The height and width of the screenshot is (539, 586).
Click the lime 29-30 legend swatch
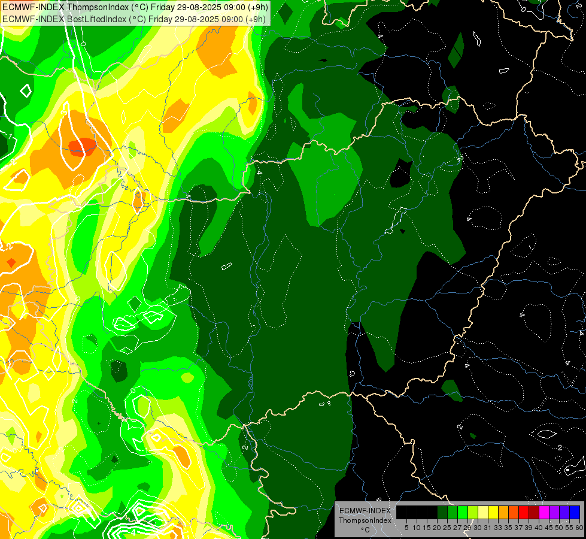coord(473,513)
